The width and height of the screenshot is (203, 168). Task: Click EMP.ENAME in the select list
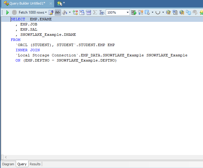[41, 19]
